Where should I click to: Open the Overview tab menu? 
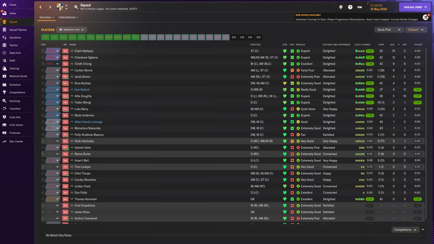pos(47,17)
